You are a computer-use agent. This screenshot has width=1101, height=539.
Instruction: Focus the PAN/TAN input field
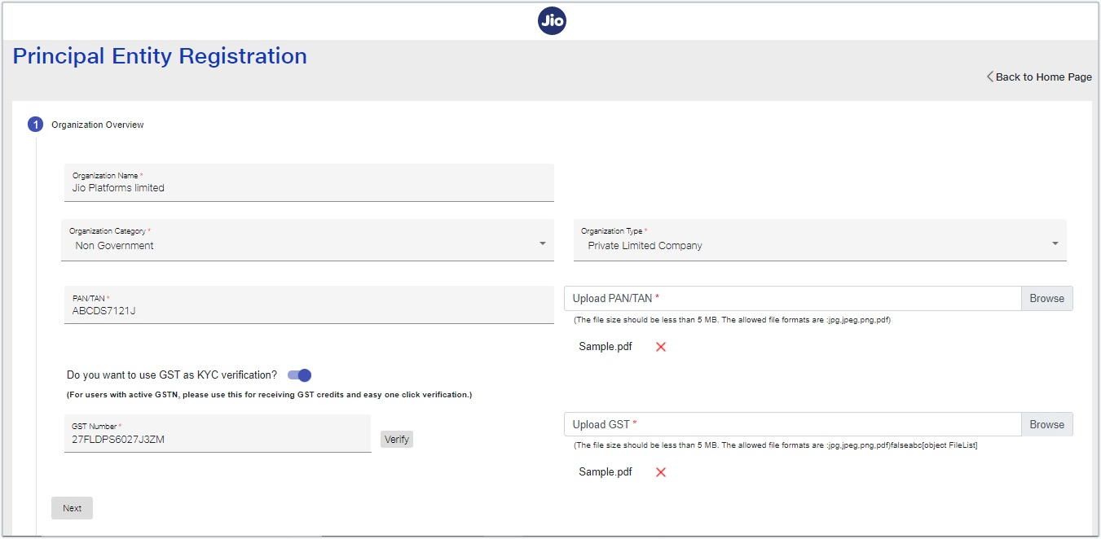click(x=309, y=305)
